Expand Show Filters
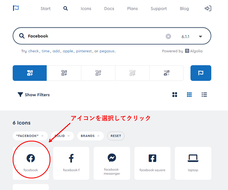228x190 pixels. coord(33,95)
